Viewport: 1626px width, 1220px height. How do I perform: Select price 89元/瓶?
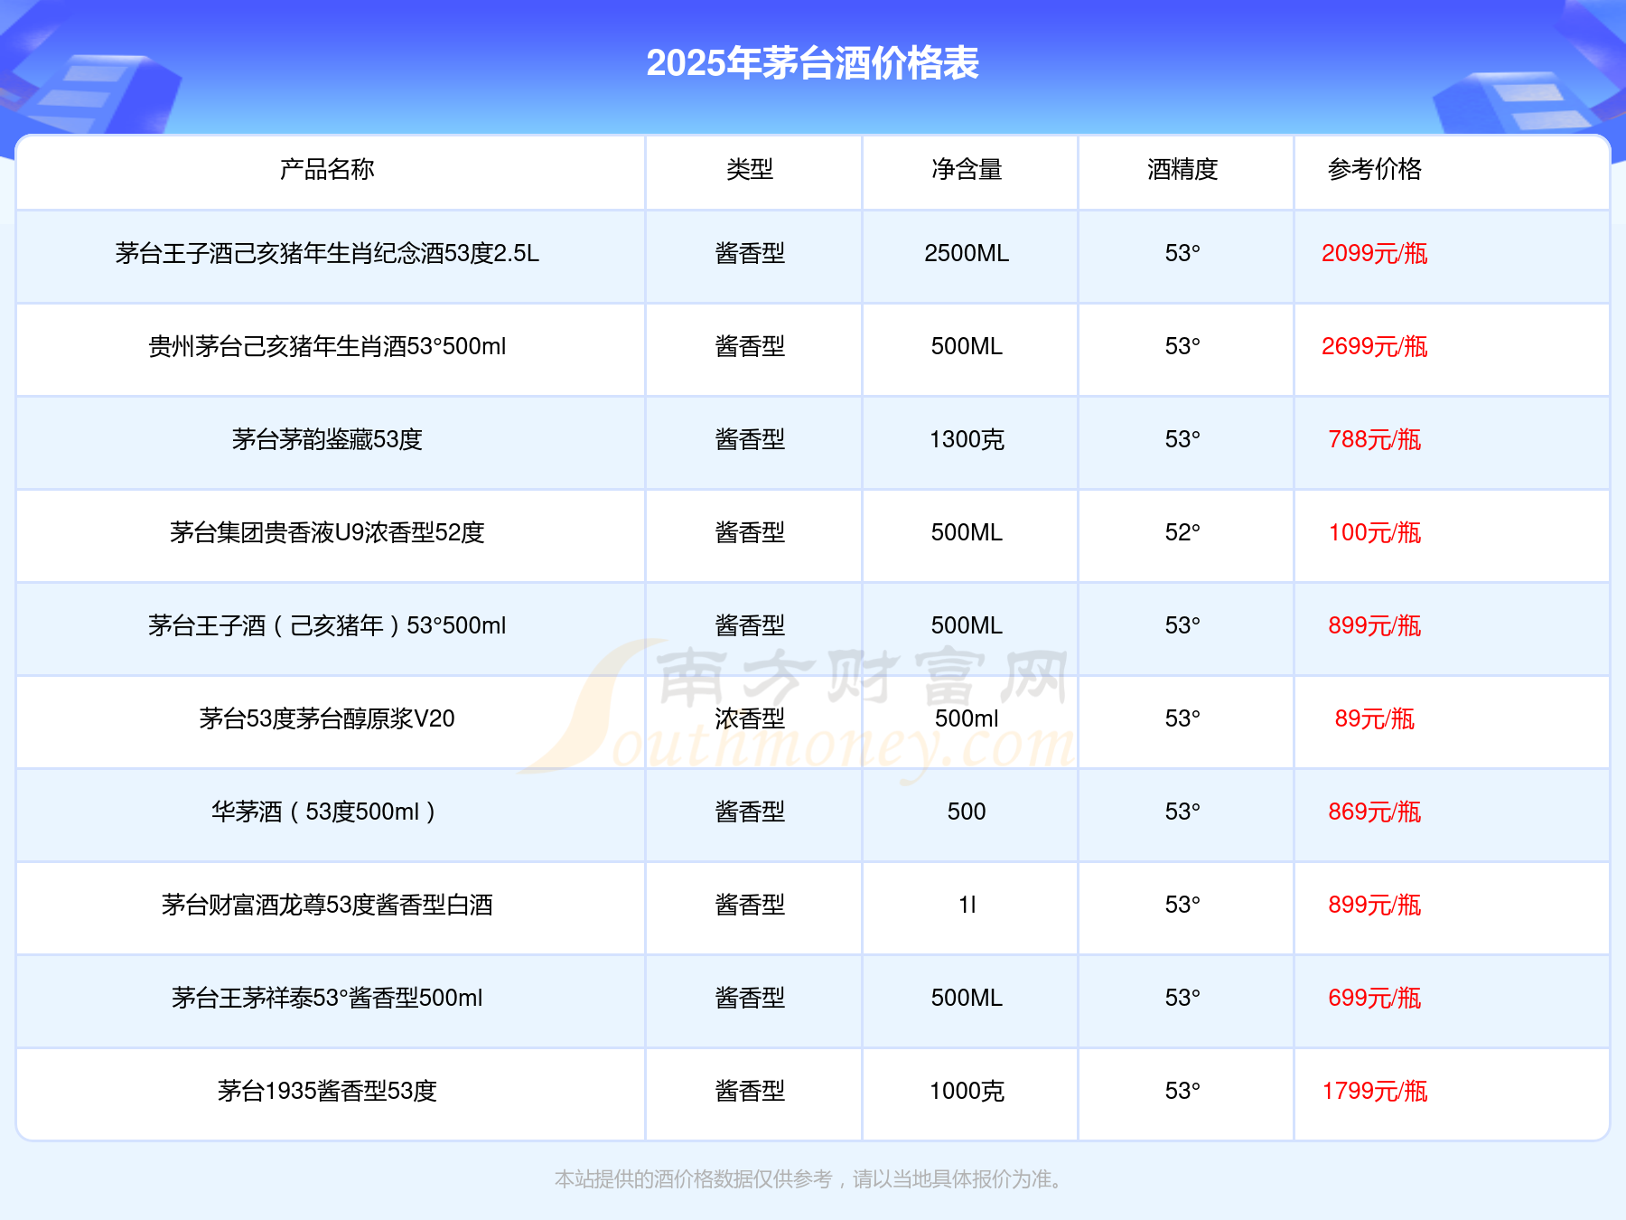point(1375,718)
